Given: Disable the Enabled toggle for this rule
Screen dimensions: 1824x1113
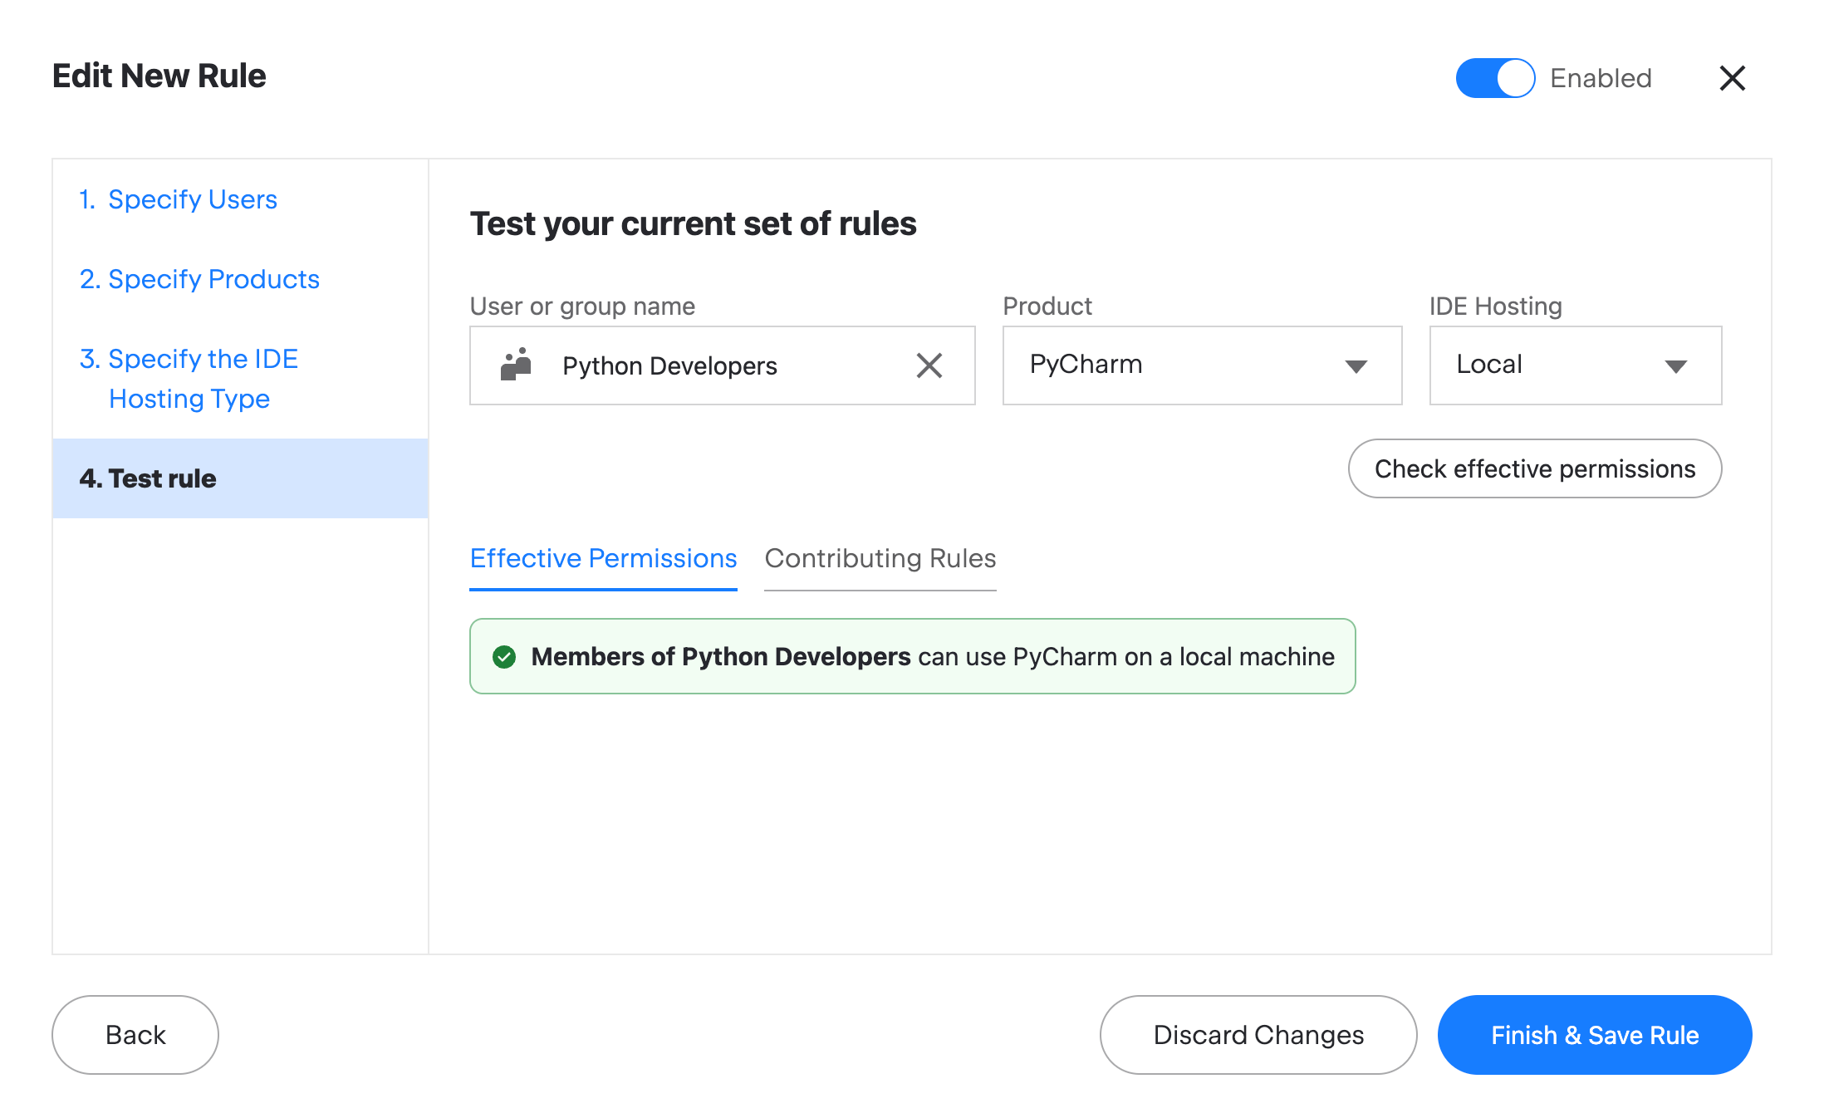Looking at the screenshot, I should tap(1495, 77).
